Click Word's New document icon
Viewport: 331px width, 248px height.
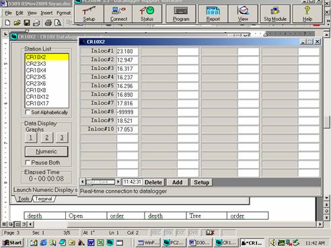[7, 23]
